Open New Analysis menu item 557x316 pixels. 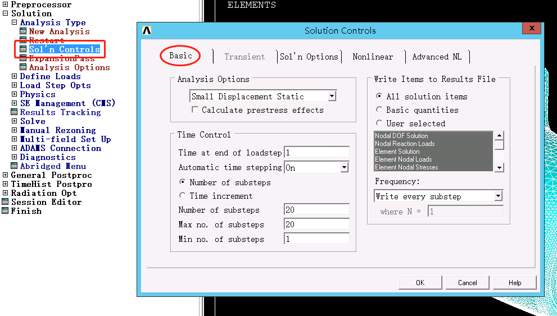60,31
